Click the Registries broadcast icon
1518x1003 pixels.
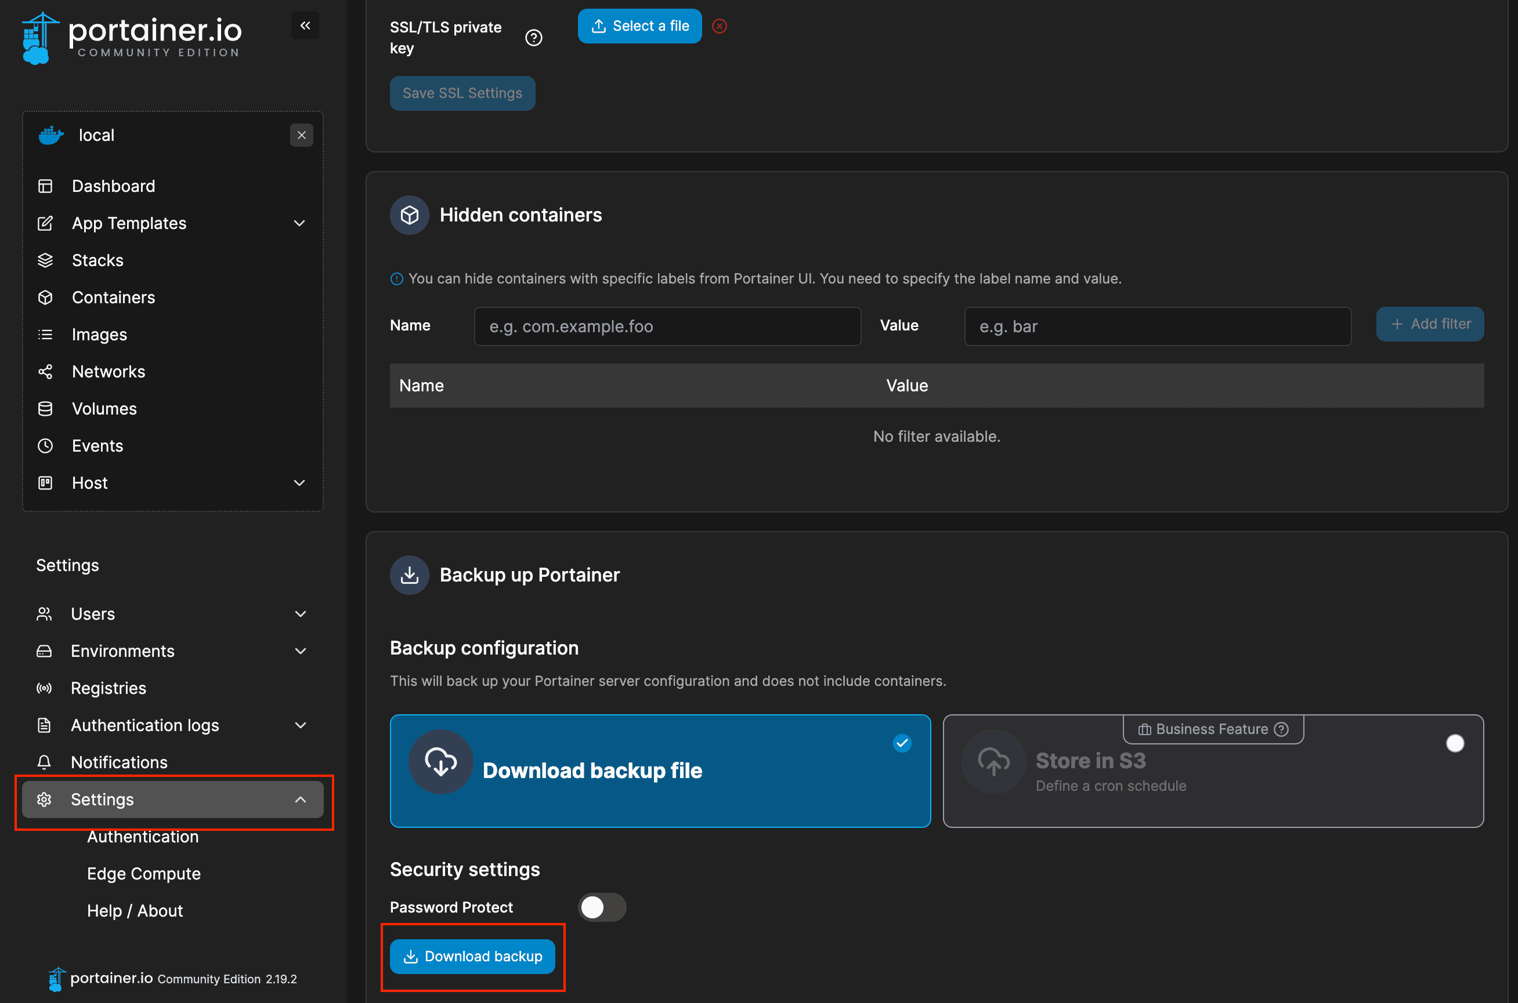tap(44, 688)
